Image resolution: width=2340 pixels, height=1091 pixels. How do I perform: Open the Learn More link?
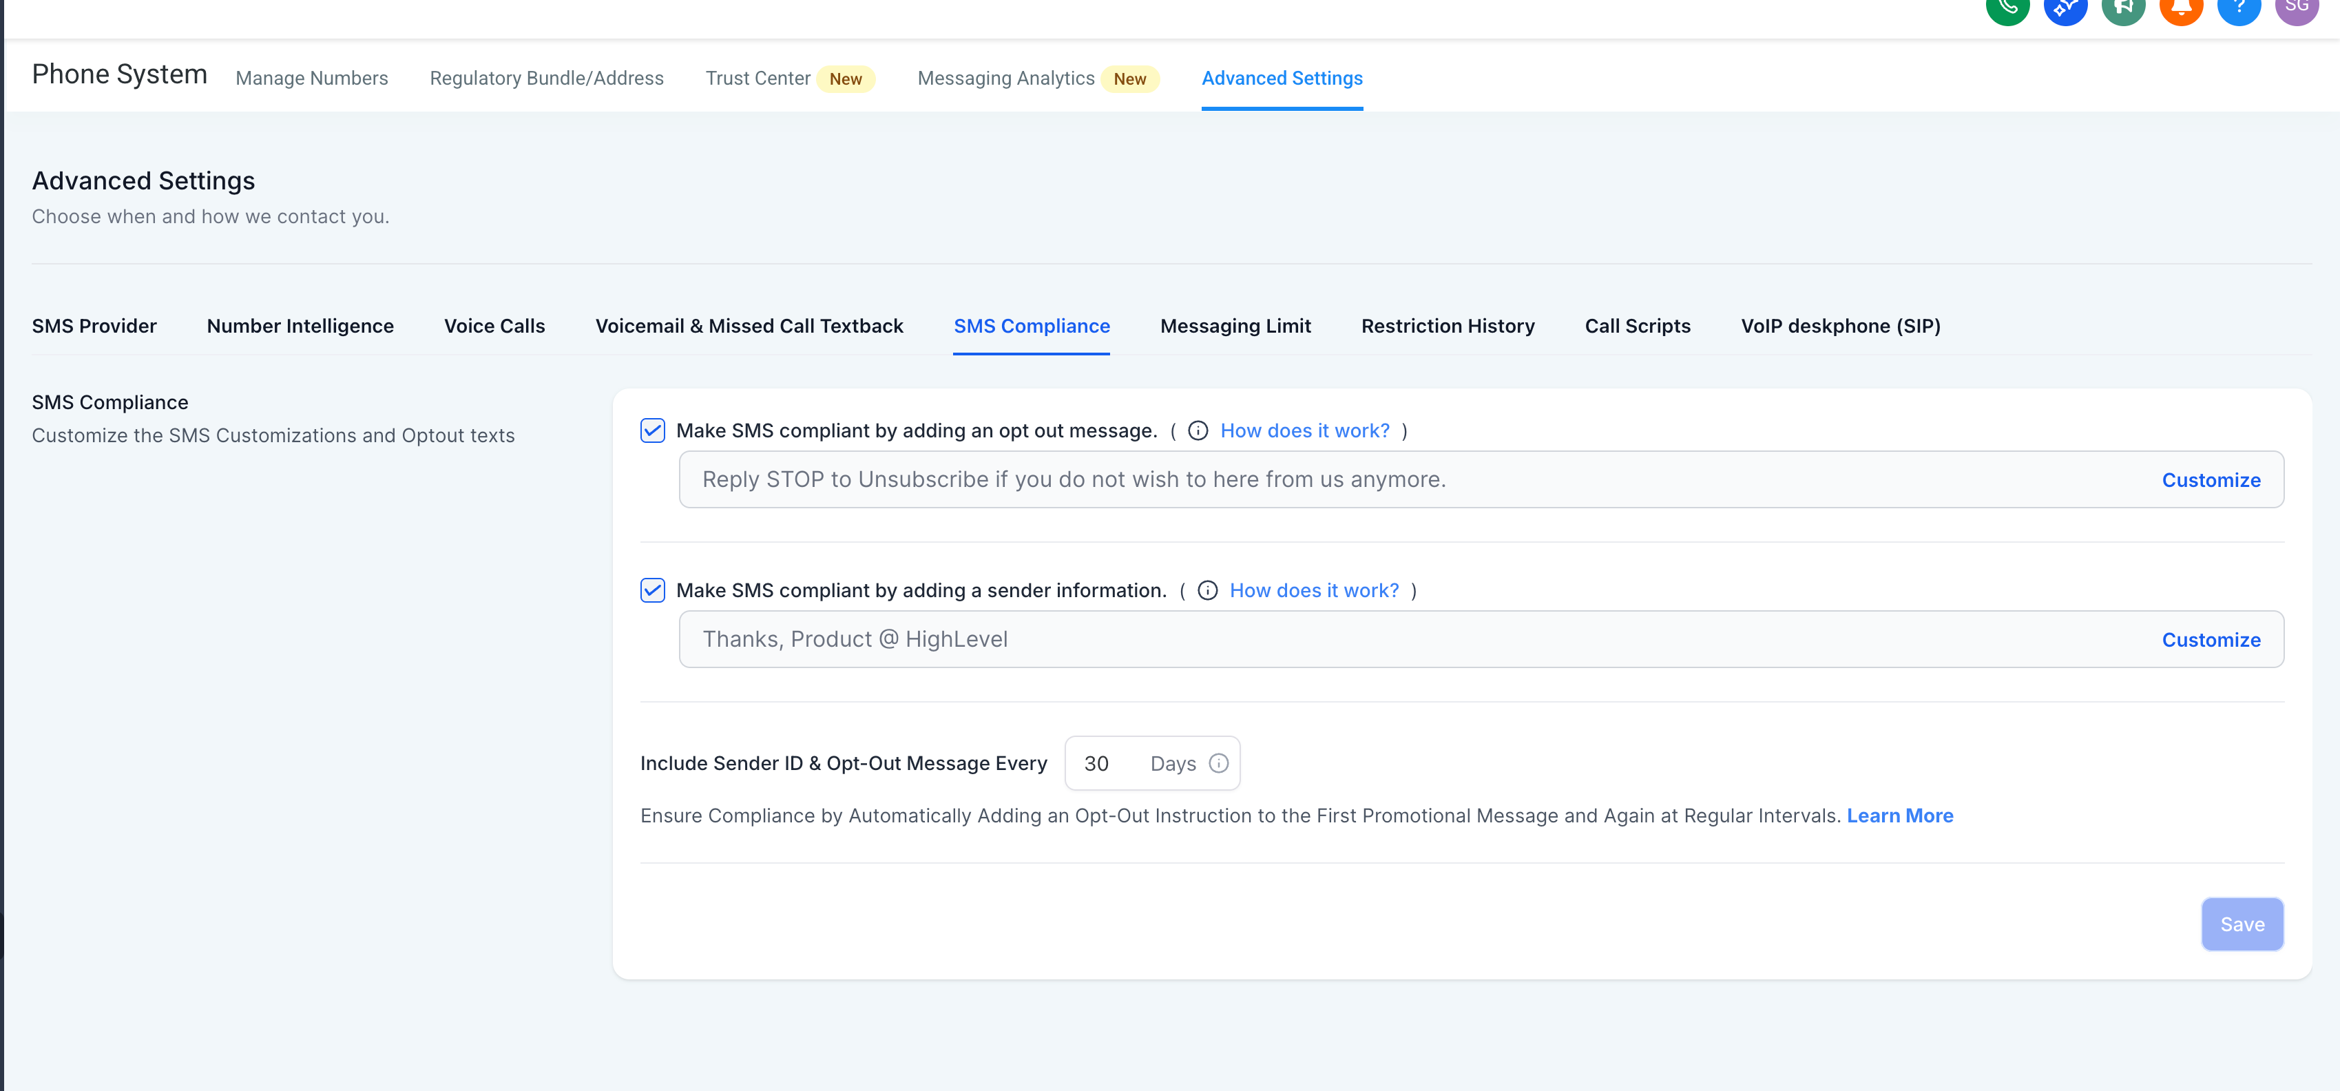point(1901,815)
